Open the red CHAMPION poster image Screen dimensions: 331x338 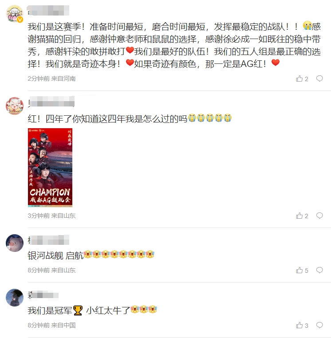coord(50,168)
